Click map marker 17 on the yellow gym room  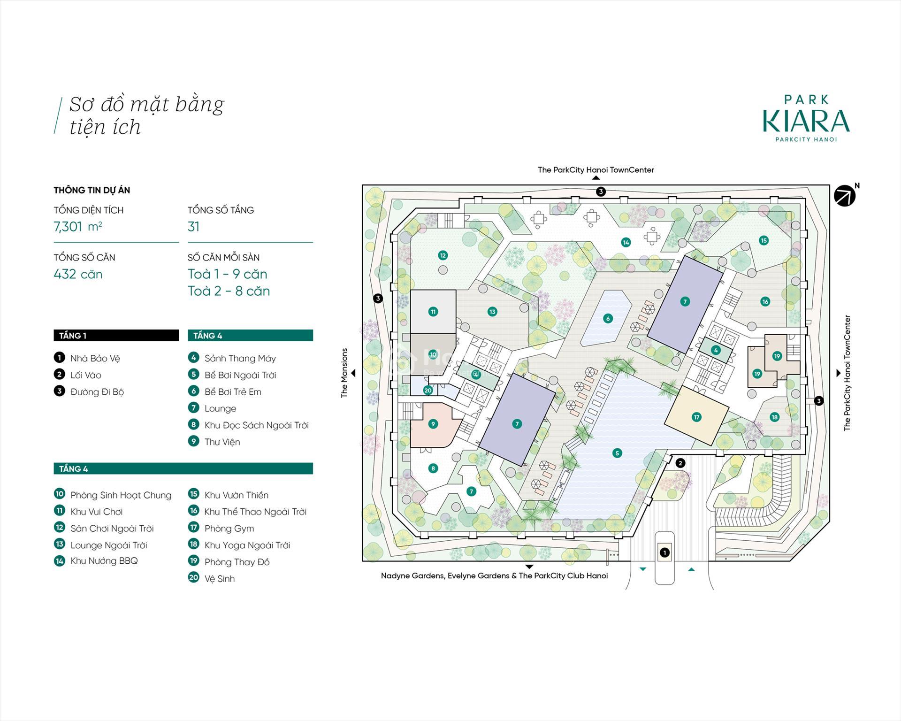(x=696, y=417)
